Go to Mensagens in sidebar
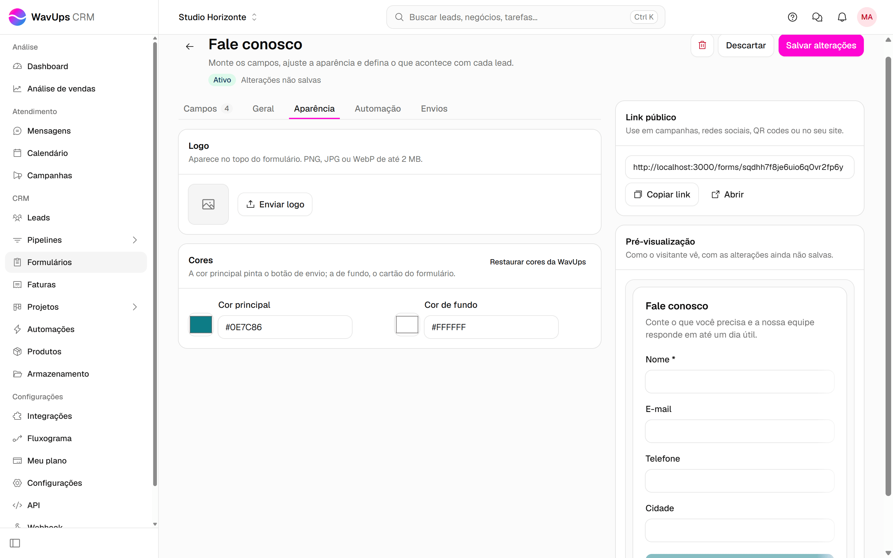Screen dimensions: 893x558 76,131
